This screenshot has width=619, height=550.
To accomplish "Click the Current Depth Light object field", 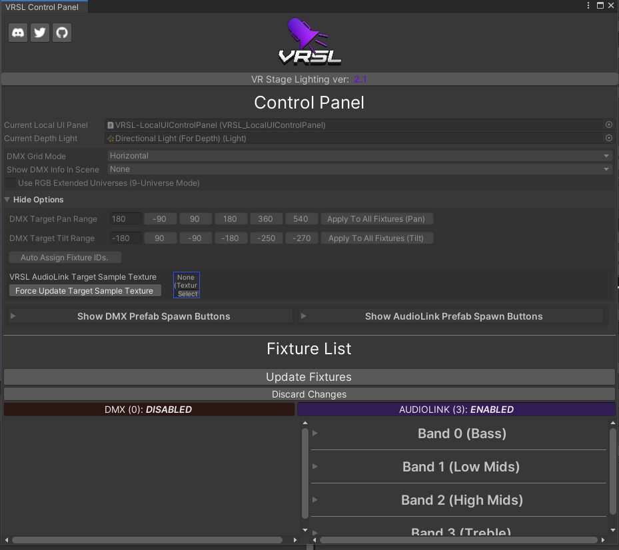I will (x=355, y=138).
